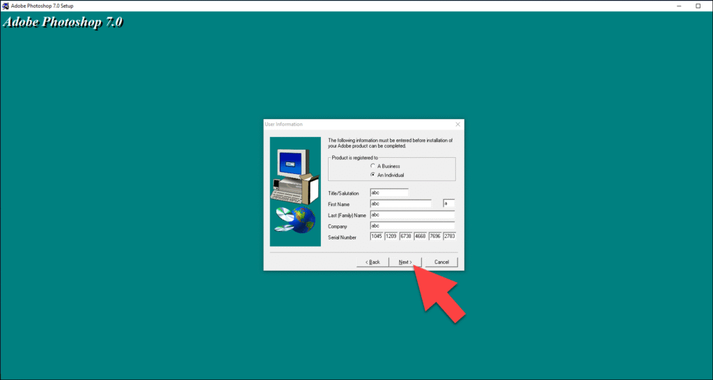The image size is (713, 380).
Task: Select the An Individual radio button
Action: pos(373,175)
